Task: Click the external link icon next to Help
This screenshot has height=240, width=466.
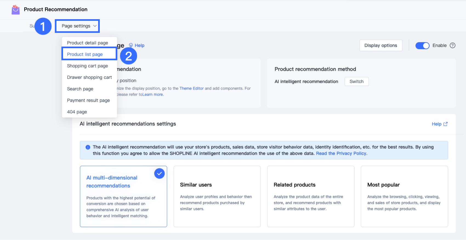Action: coord(445,124)
